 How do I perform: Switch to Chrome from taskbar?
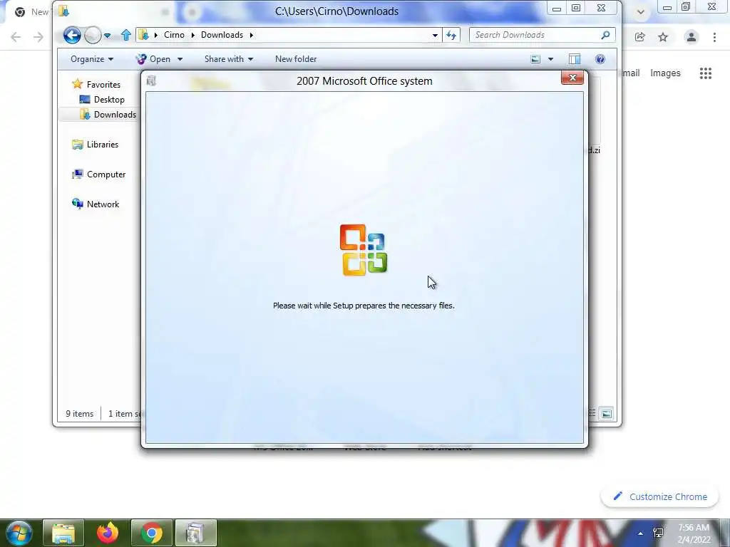tap(152, 533)
